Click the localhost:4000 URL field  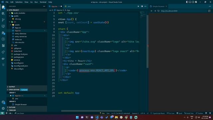click(183, 11)
